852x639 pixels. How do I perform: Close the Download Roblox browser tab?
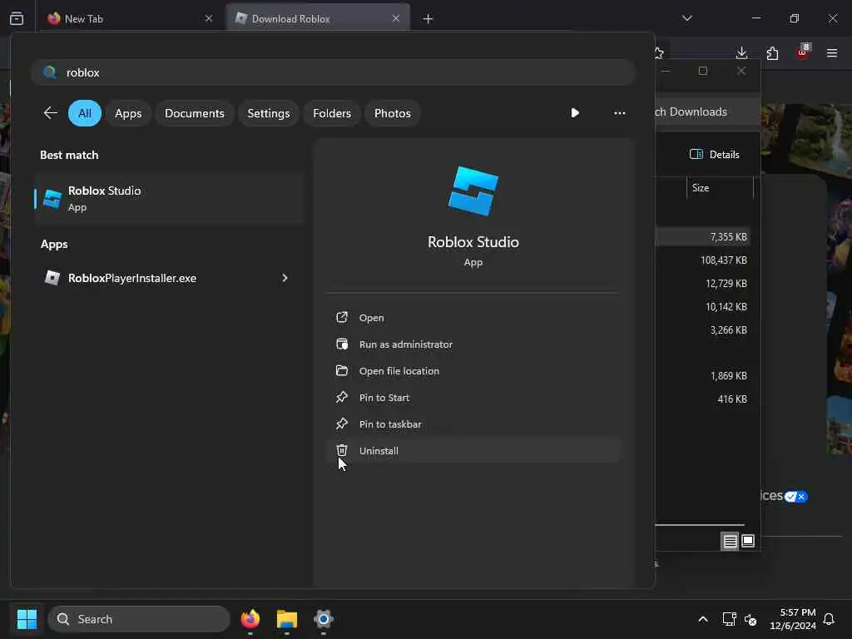pos(396,18)
